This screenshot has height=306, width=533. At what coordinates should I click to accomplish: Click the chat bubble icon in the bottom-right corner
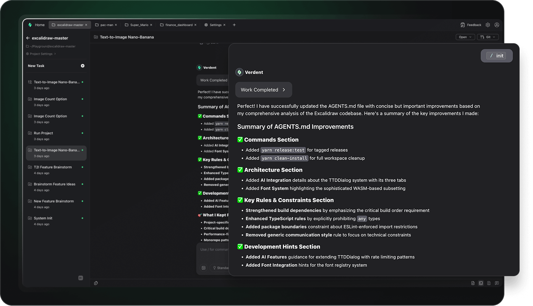[x=497, y=283]
